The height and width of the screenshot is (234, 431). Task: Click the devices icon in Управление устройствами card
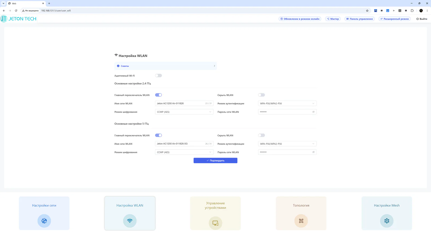coord(215,223)
